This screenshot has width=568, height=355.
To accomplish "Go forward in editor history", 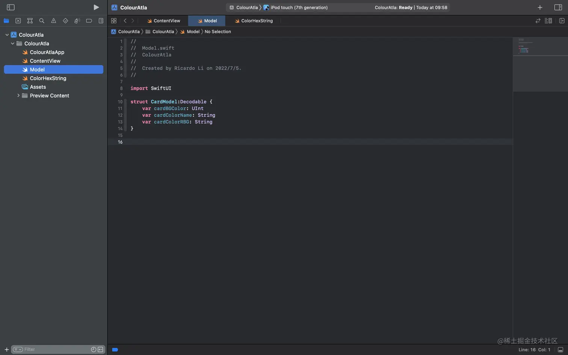I will pos(133,21).
